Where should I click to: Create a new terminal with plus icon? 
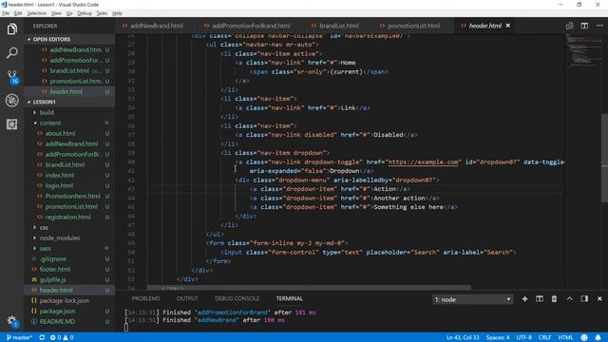pyautogui.click(x=524, y=299)
